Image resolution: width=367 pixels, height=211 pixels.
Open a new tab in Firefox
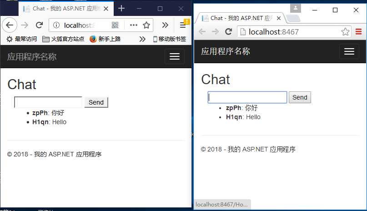tap(121, 9)
